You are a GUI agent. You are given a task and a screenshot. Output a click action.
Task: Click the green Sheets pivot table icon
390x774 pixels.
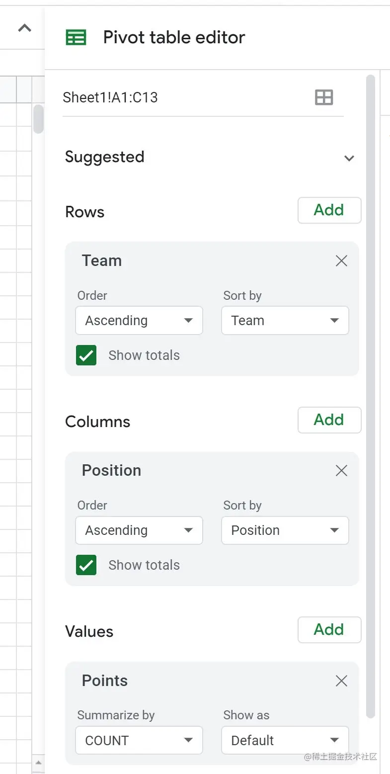point(76,37)
